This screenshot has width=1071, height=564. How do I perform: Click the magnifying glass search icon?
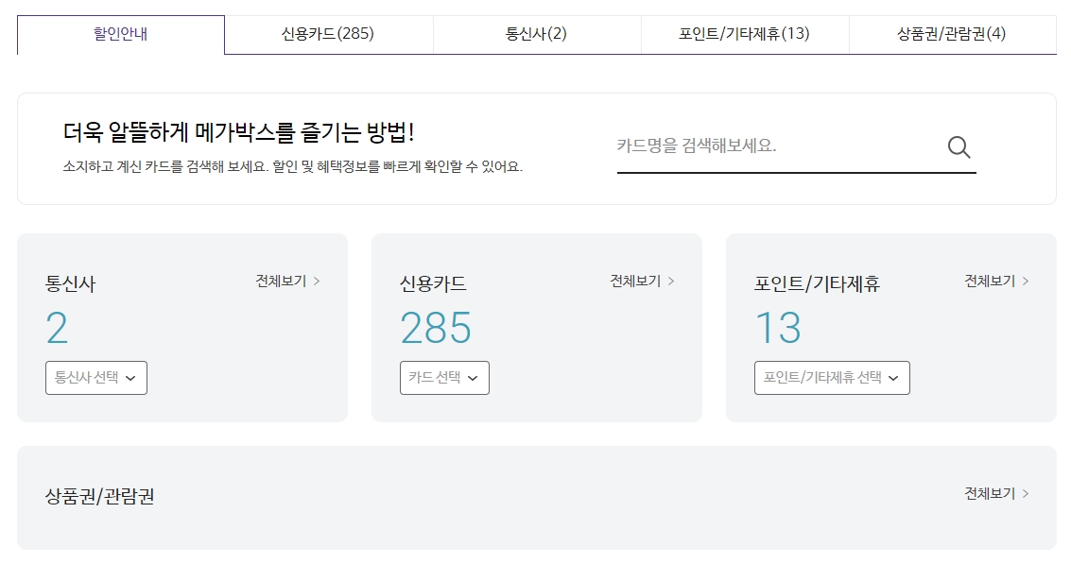[x=958, y=146]
